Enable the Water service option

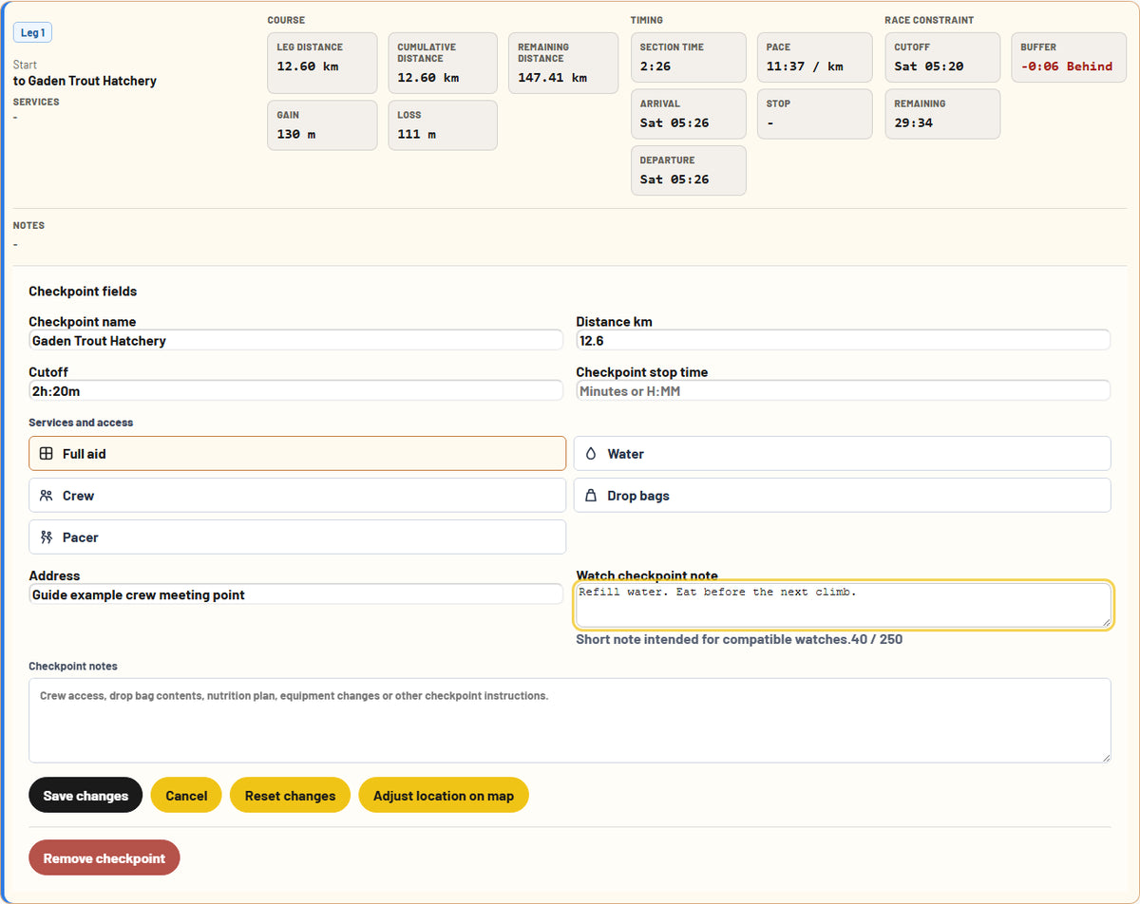(843, 454)
